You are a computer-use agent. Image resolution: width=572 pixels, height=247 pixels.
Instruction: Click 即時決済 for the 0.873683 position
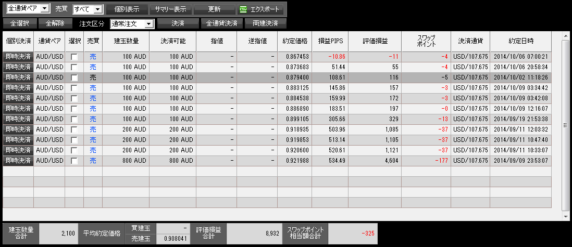[18, 67]
